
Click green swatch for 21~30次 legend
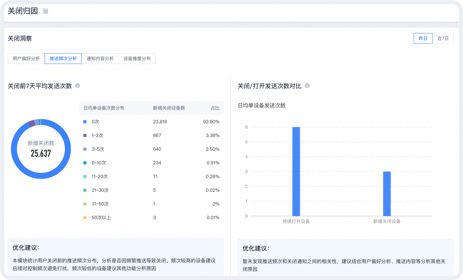point(85,190)
